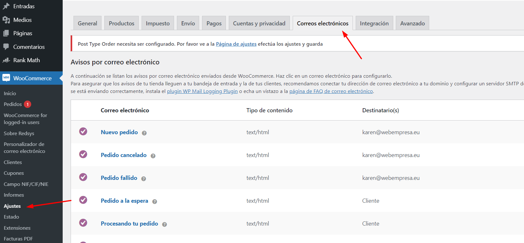524x243 pixels.
Task: Open the Impuesto tab
Action: point(158,23)
